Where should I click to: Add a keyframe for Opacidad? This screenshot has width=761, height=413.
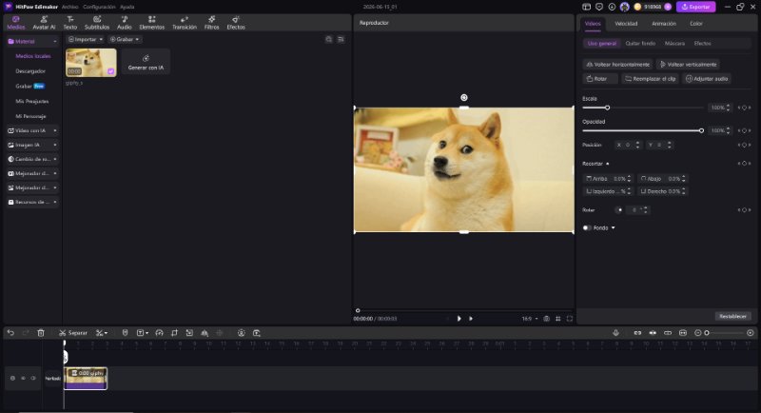(x=745, y=130)
